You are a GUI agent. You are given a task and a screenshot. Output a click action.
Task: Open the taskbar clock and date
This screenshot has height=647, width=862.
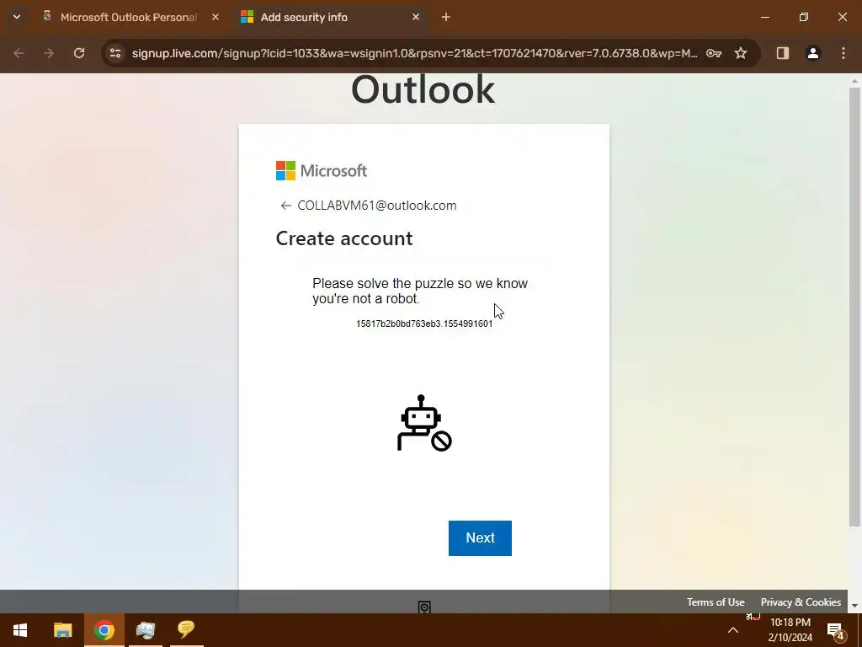pyautogui.click(x=790, y=630)
